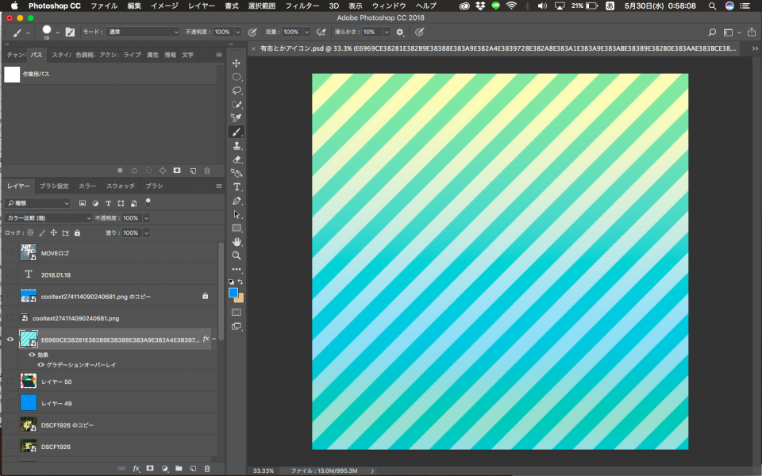This screenshot has width=762, height=476.
Task: Click the trash icon in Layers panel
Action: [x=207, y=469]
